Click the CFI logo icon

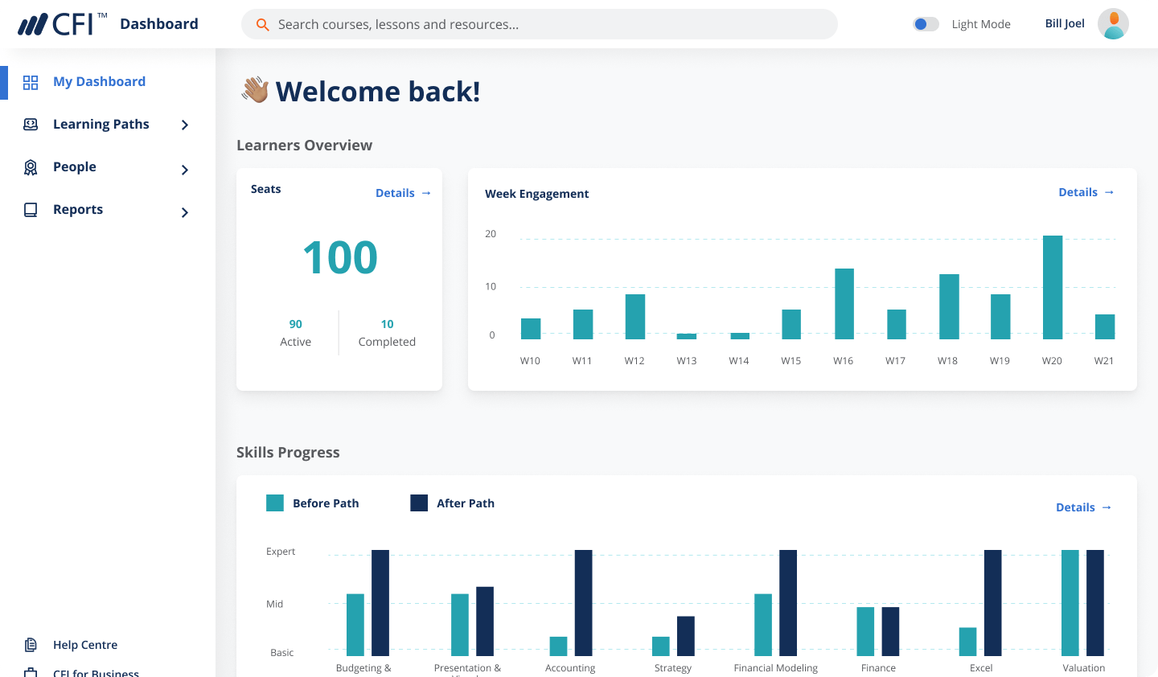click(34, 24)
